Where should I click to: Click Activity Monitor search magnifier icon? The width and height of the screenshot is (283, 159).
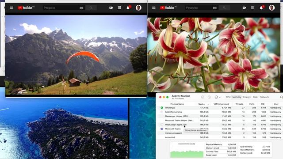coord(281,97)
